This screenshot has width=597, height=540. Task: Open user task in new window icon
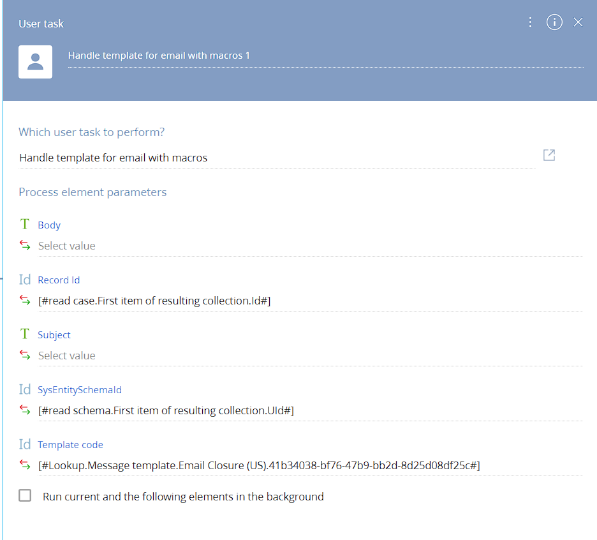point(549,155)
